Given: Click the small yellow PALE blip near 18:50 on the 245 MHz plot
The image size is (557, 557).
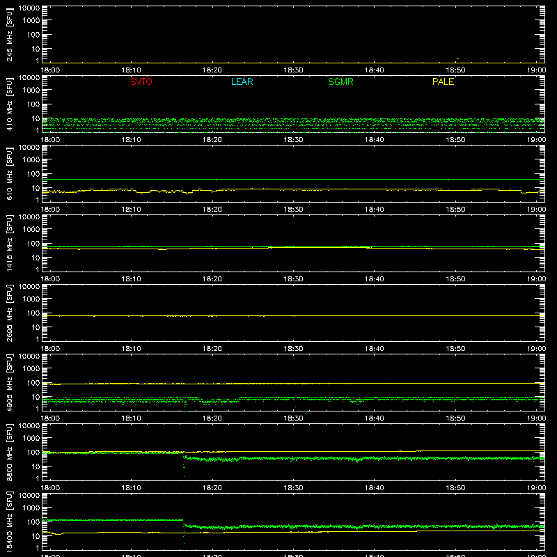Looking at the screenshot, I should (x=457, y=58).
